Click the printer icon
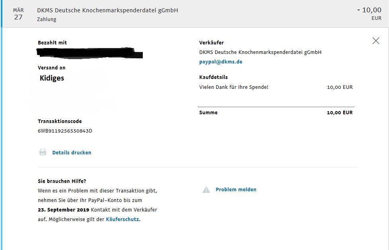Screen dimensions: 389x250 [x=43, y=152]
